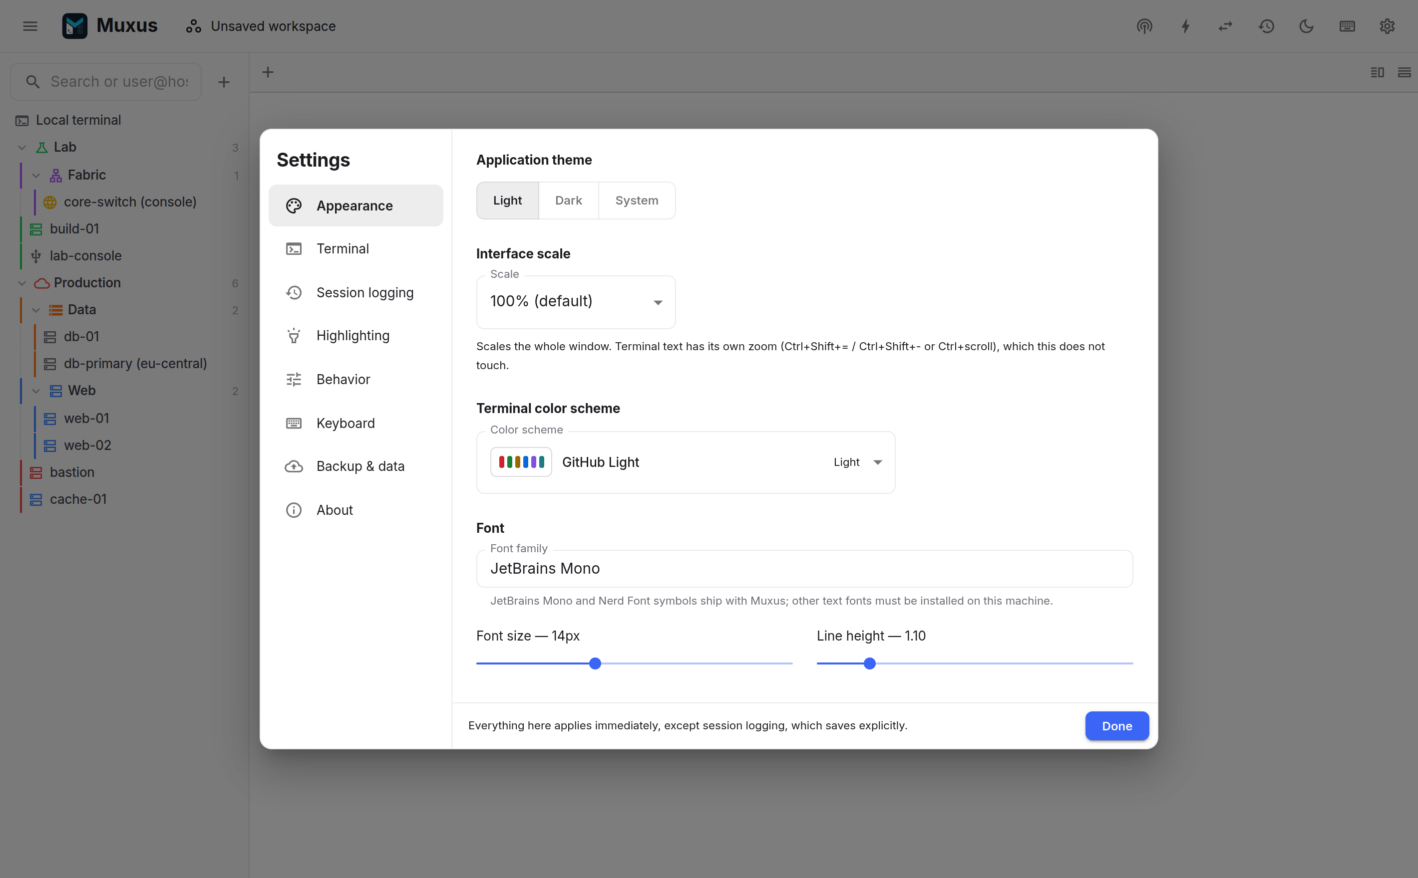Image resolution: width=1418 pixels, height=878 pixels.
Task: Select Dark application theme
Action: click(568, 201)
